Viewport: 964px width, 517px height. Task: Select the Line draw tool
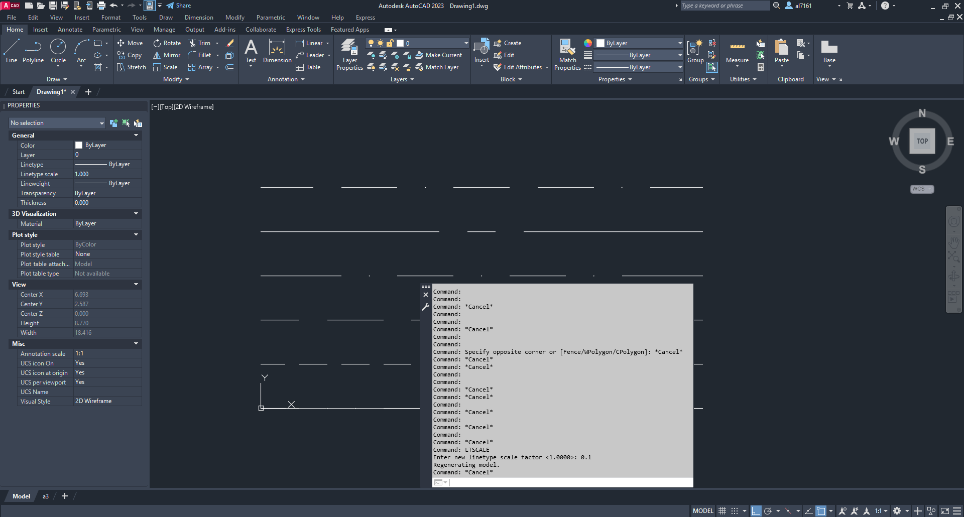coord(12,51)
